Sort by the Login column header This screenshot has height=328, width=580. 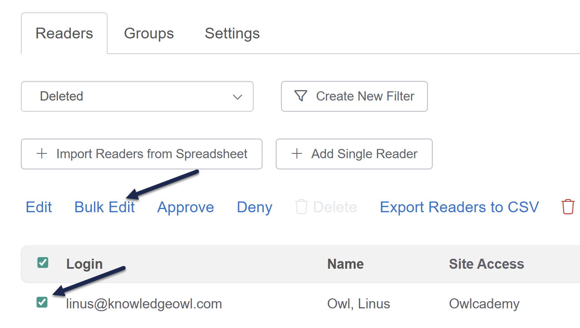[x=84, y=264]
